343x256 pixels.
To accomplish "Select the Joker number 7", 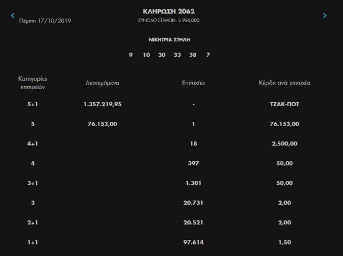I will (x=208, y=55).
